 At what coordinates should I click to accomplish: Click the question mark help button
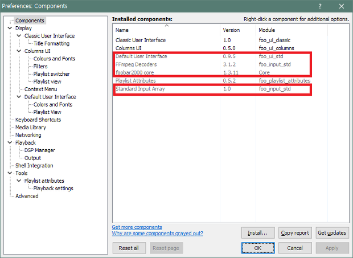coord(320,6)
